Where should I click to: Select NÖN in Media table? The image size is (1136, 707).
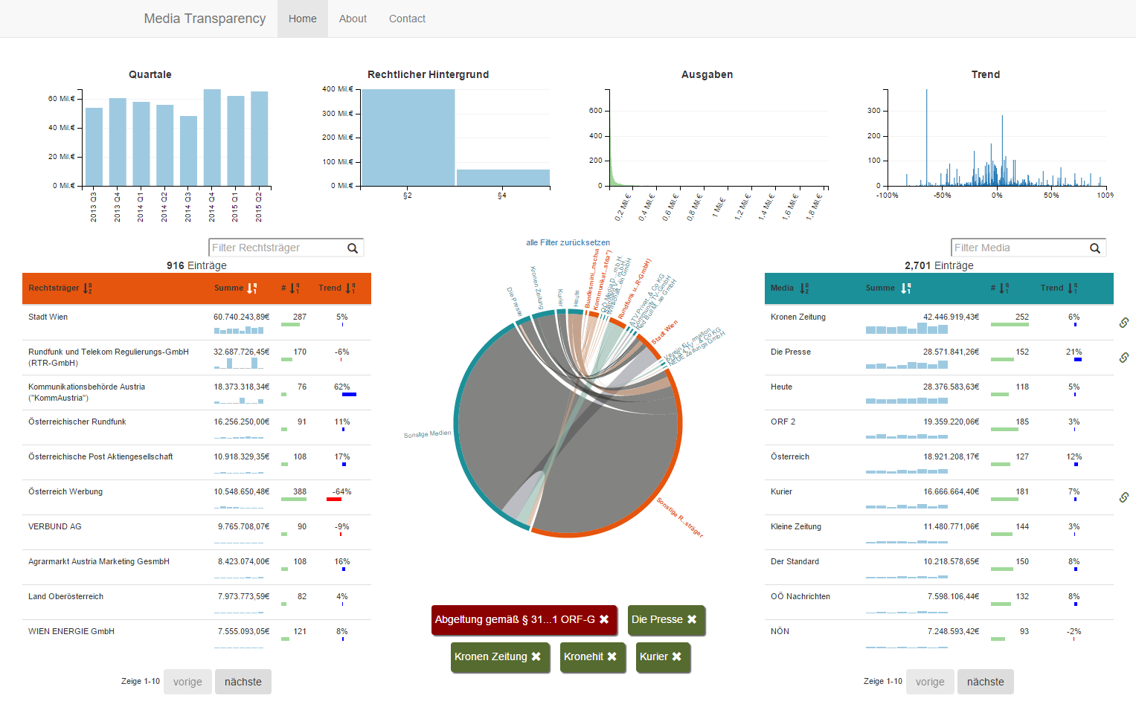pyautogui.click(x=939, y=637)
